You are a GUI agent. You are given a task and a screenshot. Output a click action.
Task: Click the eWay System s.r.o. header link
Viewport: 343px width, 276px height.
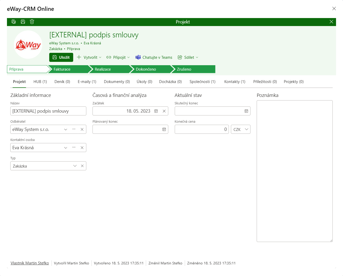[64, 43]
